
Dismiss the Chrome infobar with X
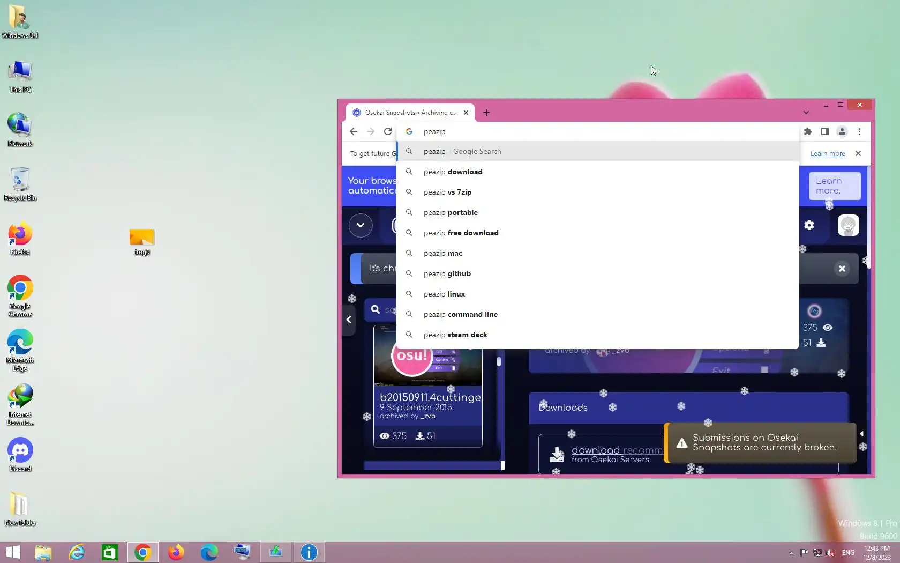tap(858, 153)
